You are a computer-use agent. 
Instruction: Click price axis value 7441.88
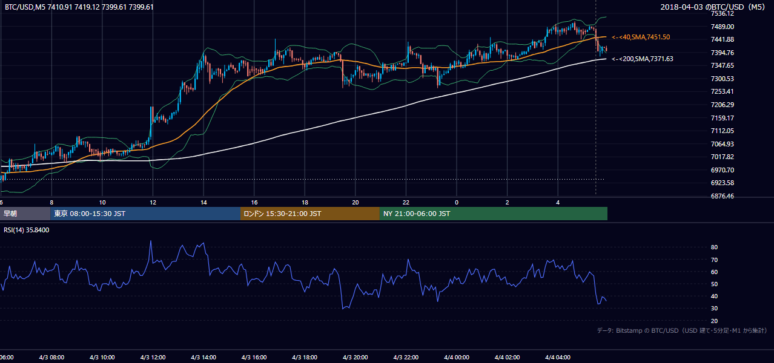coord(723,39)
